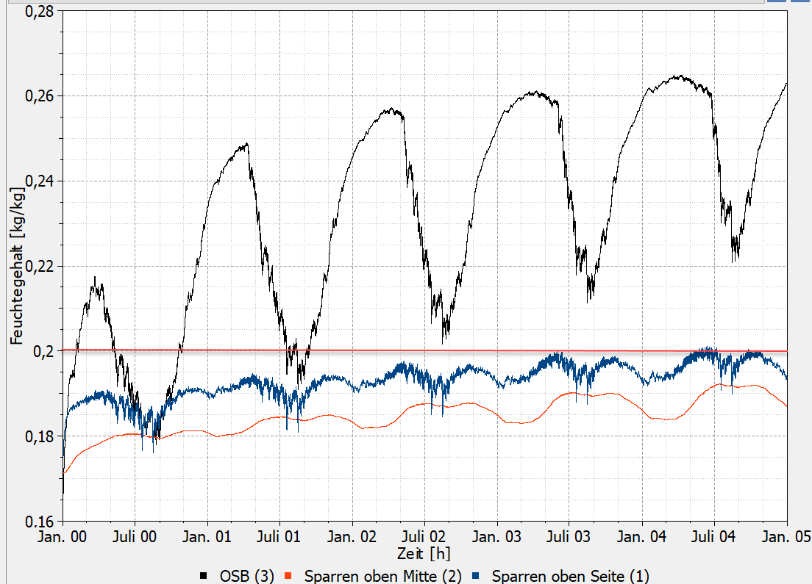Click the 0,18 y-axis value
Image resolution: width=812 pixels, height=584 pixels.
coord(40,436)
